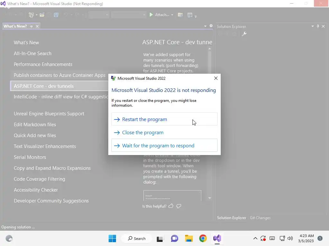
Task: Click the Opening solution status bar text
Action: 18,227
